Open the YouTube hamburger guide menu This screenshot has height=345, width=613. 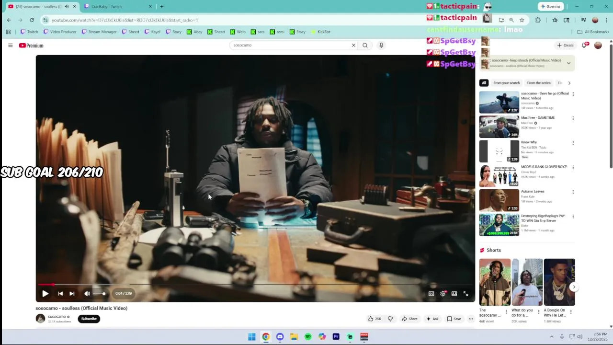click(x=10, y=45)
